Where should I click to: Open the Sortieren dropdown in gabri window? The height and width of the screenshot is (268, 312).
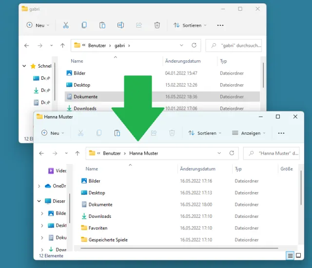190,25
